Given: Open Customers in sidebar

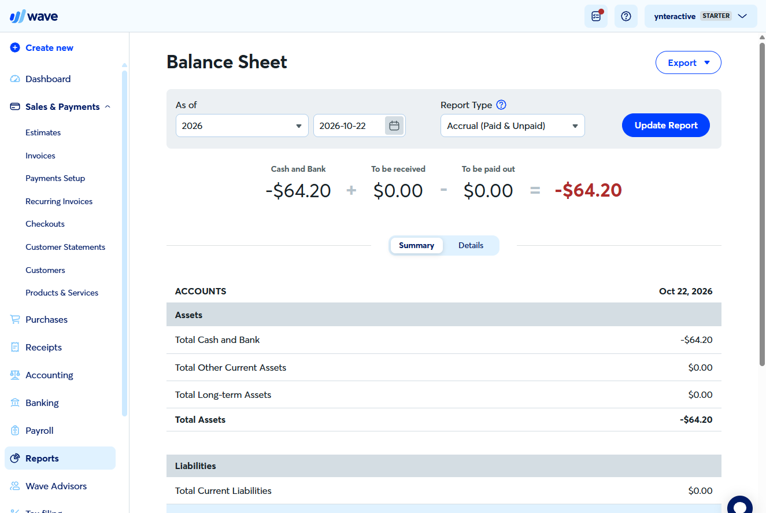Looking at the screenshot, I should click(x=46, y=270).
